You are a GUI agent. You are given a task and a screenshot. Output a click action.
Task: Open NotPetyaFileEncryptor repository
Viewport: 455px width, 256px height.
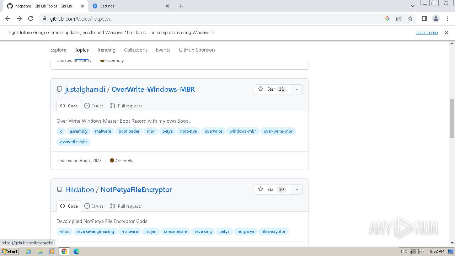(136, 190)
